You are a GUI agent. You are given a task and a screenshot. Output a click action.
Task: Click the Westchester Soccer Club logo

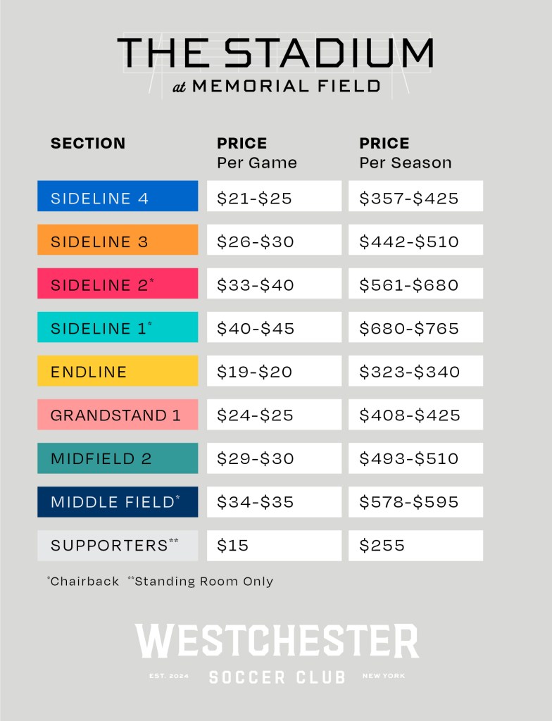pyautogui.click(x=277, y=653)
